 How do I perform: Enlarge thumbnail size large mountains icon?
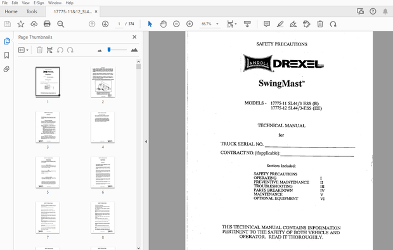(134, 50)
